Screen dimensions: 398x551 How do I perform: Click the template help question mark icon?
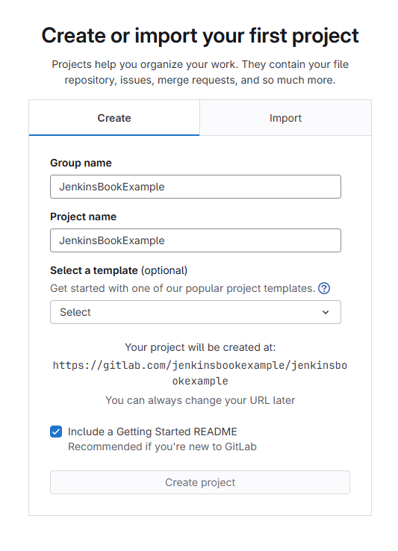coord(324,288)
